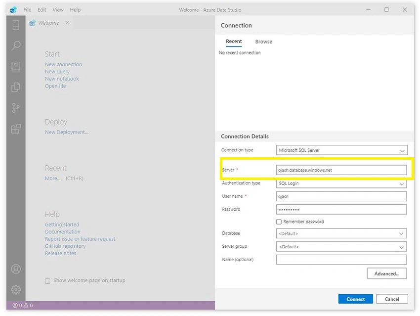Click the New Deployment... link

point(67,132)
